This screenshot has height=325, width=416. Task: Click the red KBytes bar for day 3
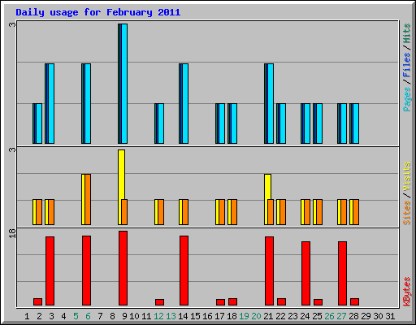click(x=50, y=271)
